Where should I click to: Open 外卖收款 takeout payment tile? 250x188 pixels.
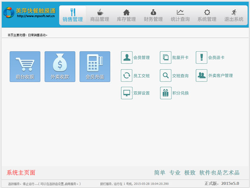click(60, 67)
